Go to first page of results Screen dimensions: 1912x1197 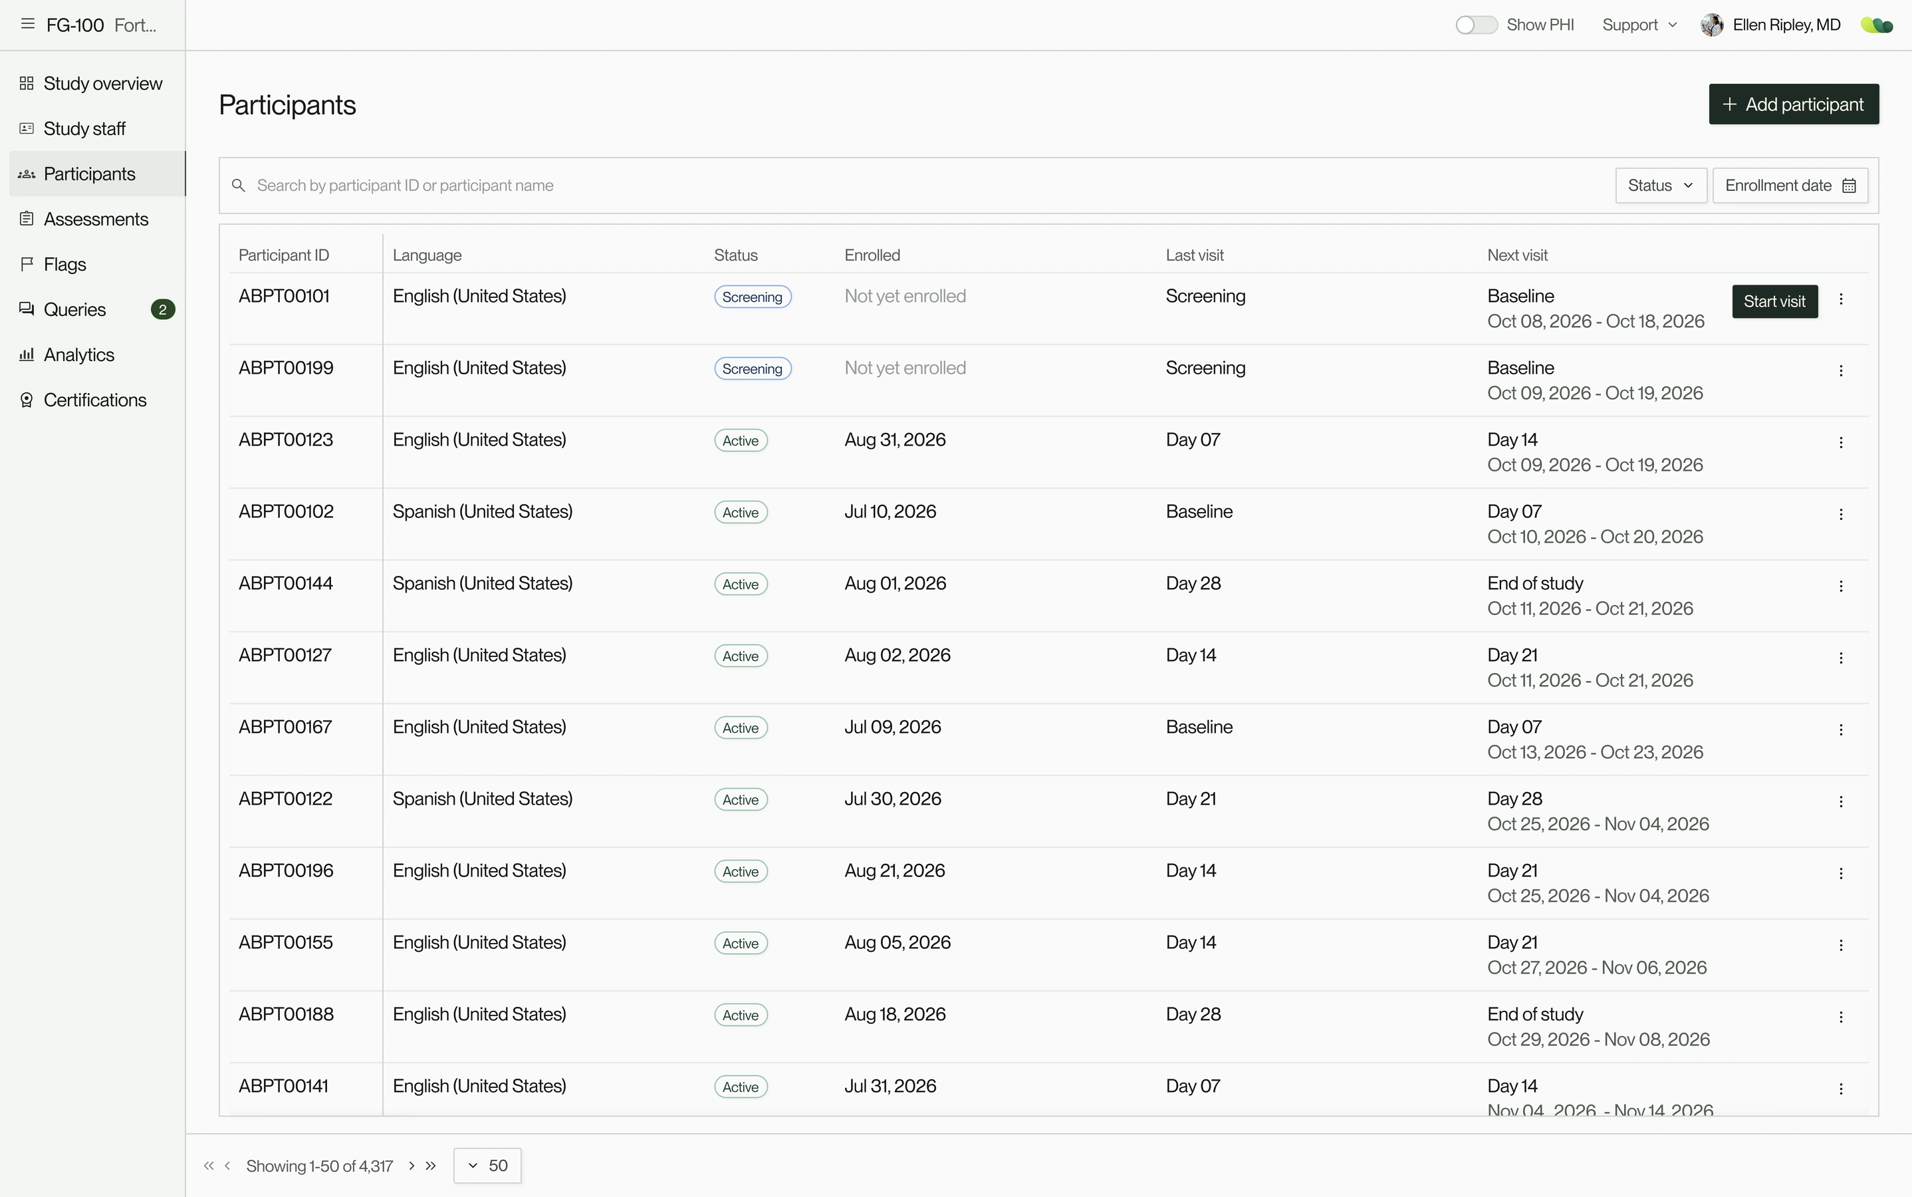[208, 1165]
